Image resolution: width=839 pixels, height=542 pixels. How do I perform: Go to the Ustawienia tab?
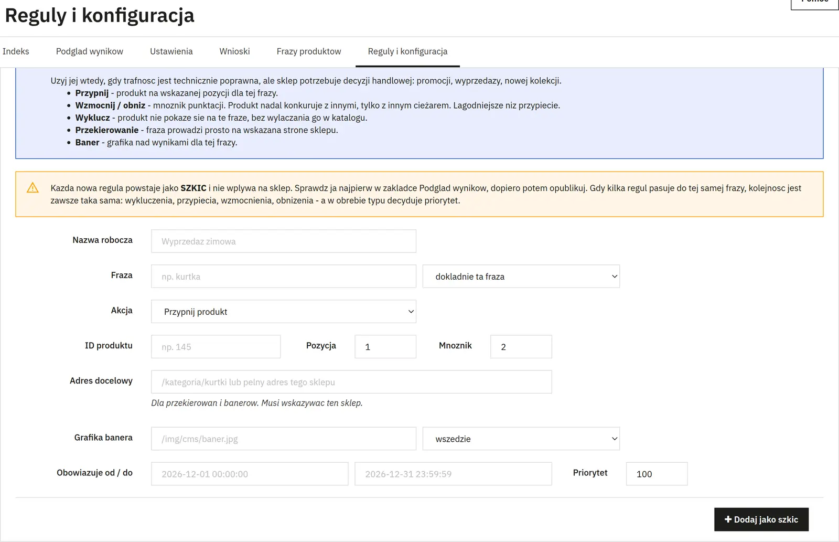click(171, 51)
